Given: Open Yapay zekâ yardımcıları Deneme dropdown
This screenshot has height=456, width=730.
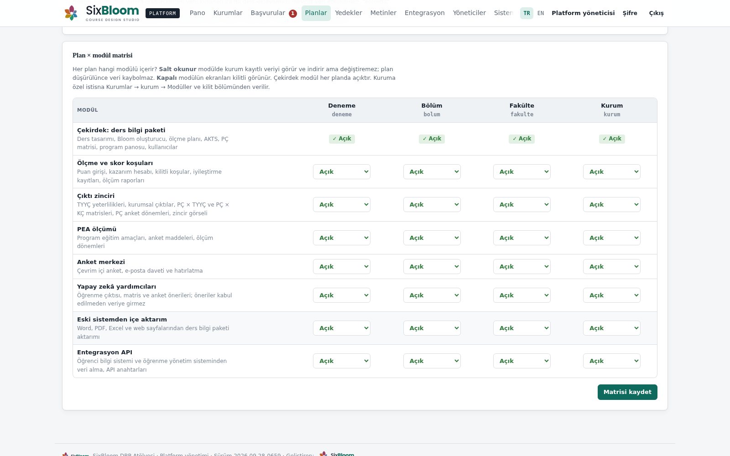Looking at the screenshot, I should click(342, 295).
